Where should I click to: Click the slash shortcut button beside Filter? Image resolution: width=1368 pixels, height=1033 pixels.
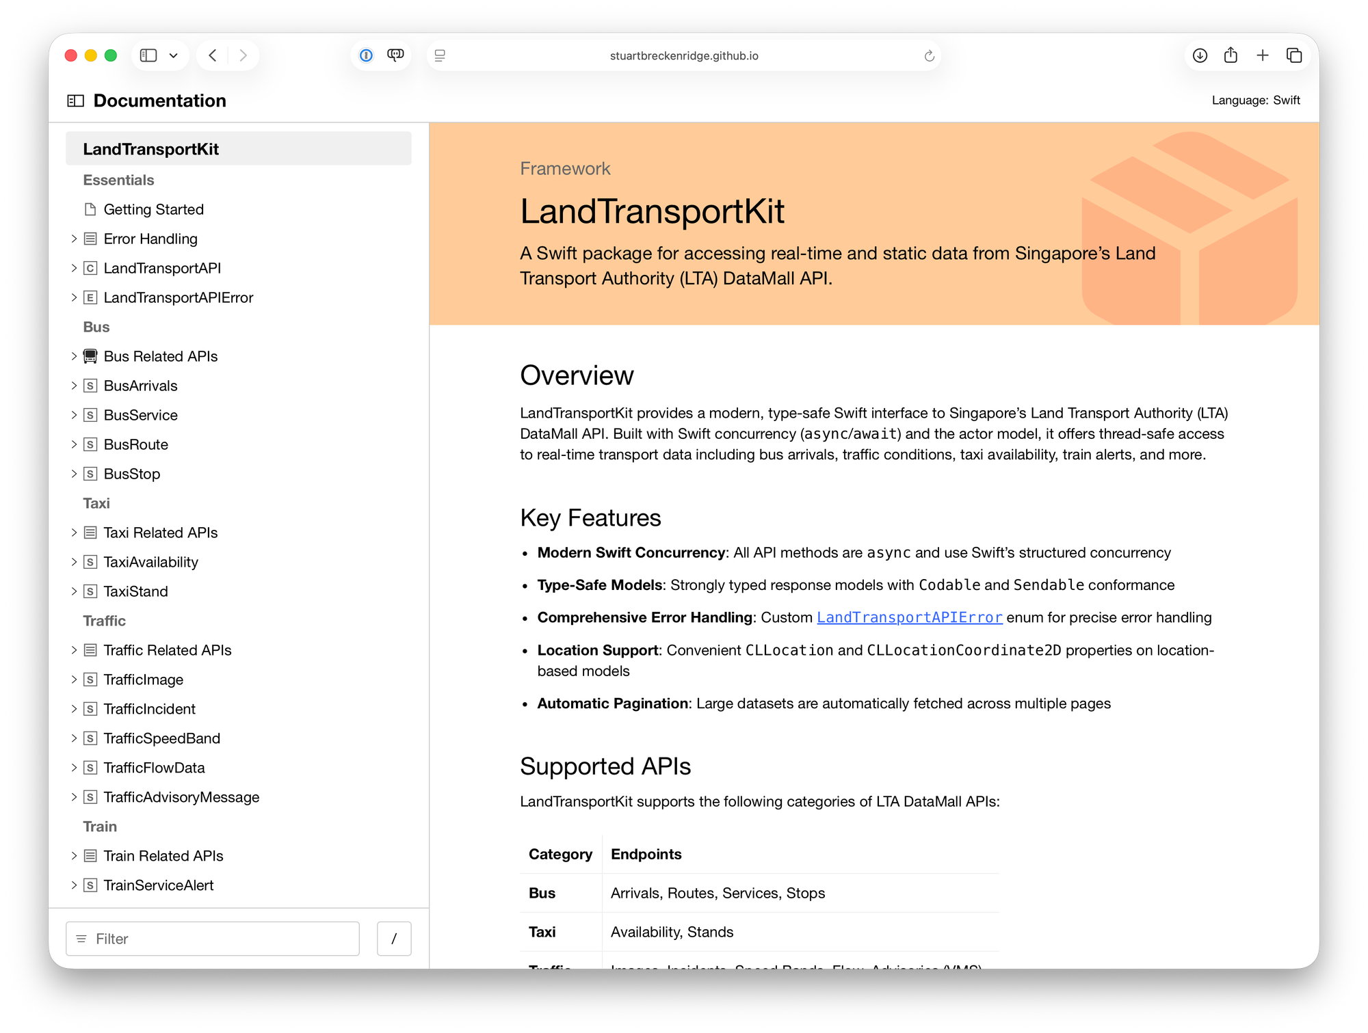[x=394, y=939]
